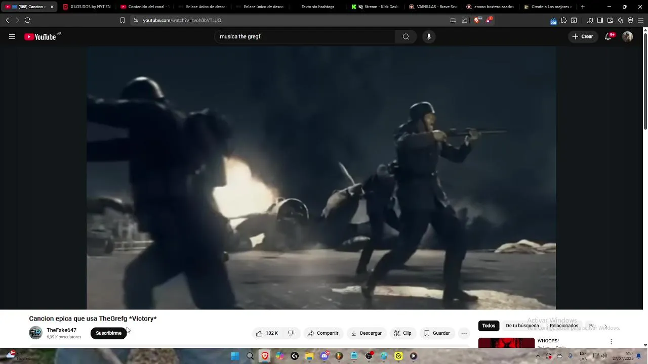Open Brave Wallet icon
Viewport: 648px width, 364px height.
pyautogui.click(x=610, y=20)
